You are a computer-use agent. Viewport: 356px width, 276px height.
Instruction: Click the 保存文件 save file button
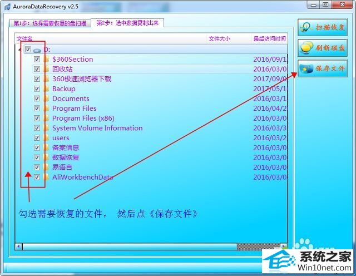point(323,68)
